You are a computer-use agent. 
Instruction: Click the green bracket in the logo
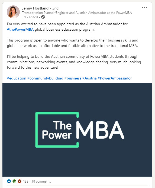tap(37, 130)
